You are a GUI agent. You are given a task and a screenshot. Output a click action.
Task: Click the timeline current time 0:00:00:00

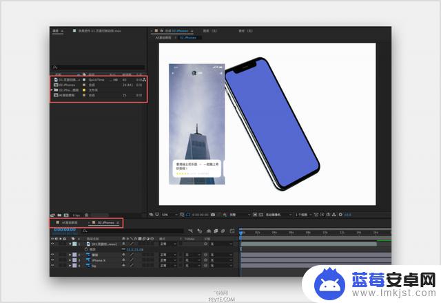click(x=65, y=229)
